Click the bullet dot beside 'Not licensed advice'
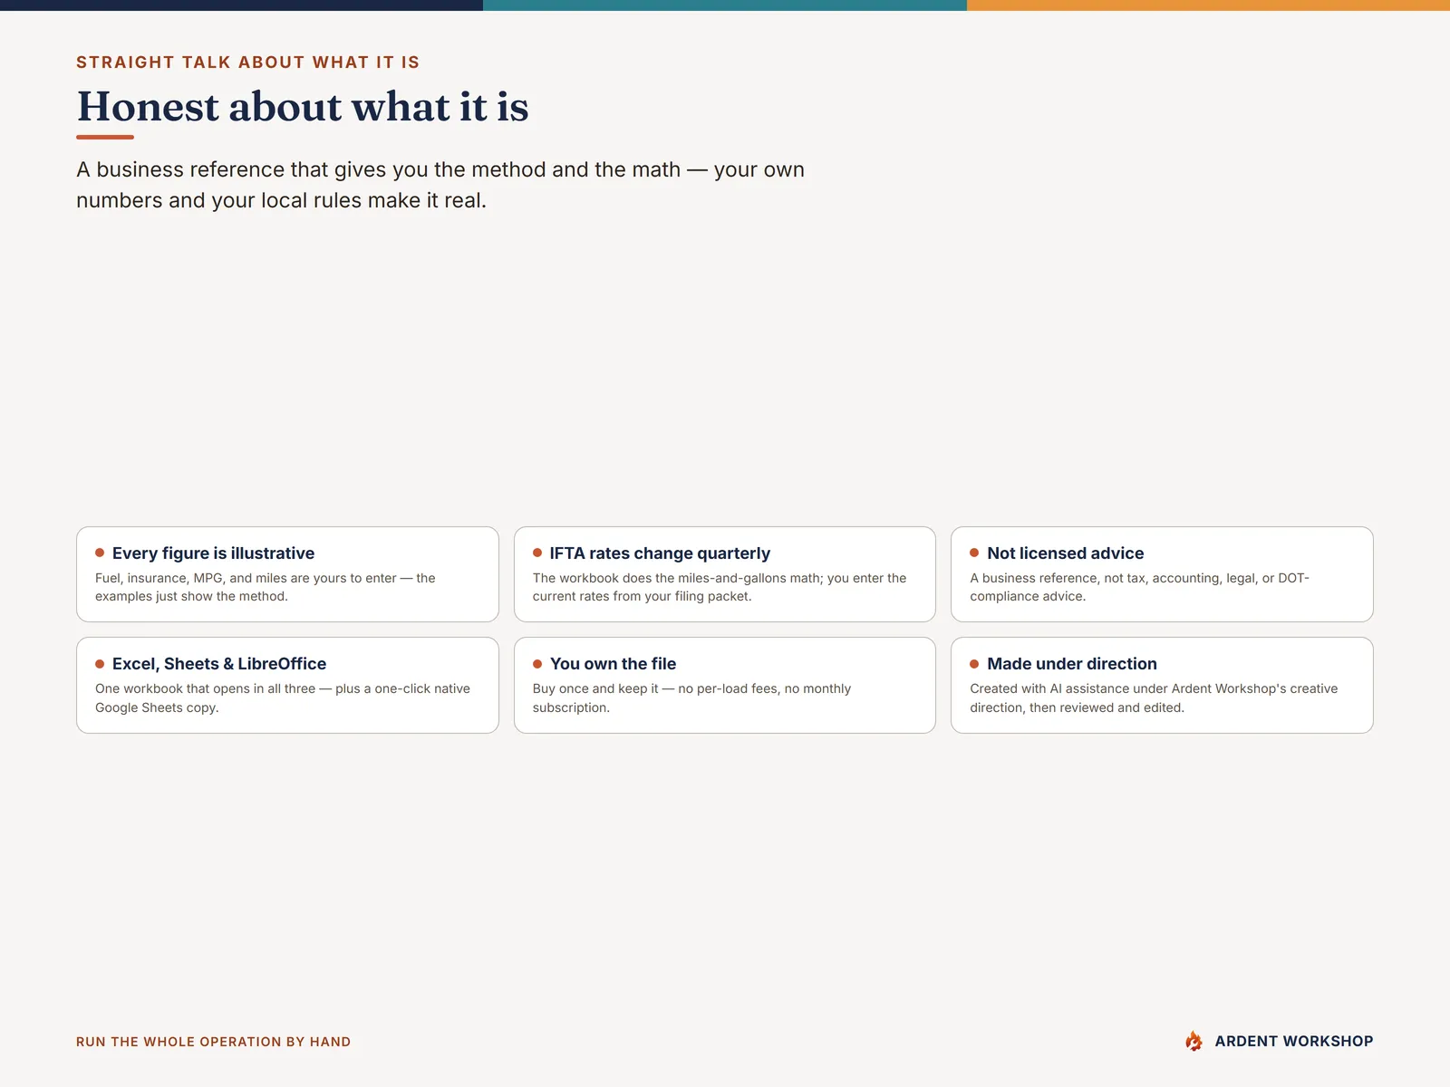This screenshot has width=1450, height=1087. [x=974, y=553]
